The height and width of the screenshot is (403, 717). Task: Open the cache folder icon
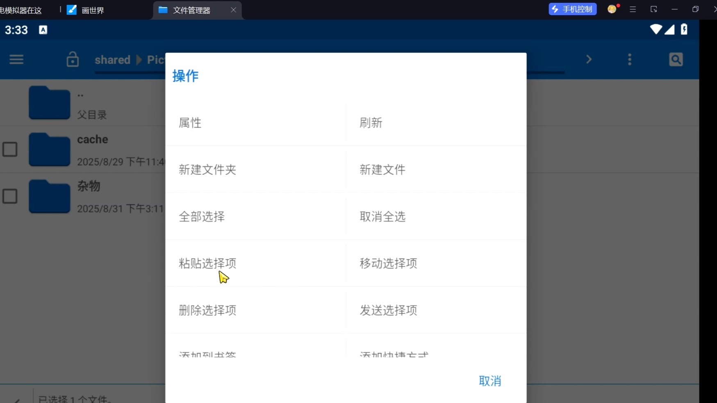49,149
